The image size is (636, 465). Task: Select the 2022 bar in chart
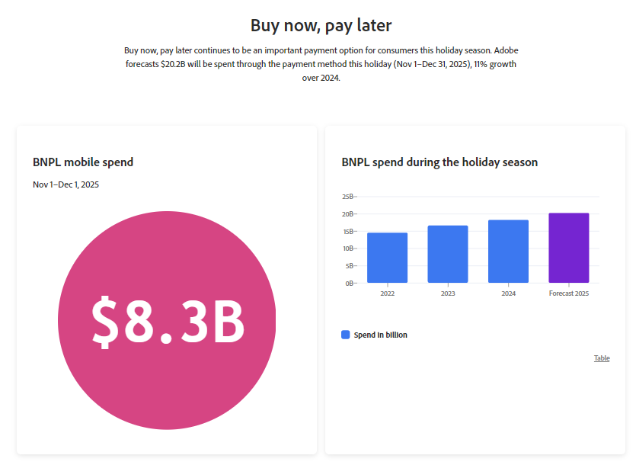pyautogui.click(x=387, y=258)
